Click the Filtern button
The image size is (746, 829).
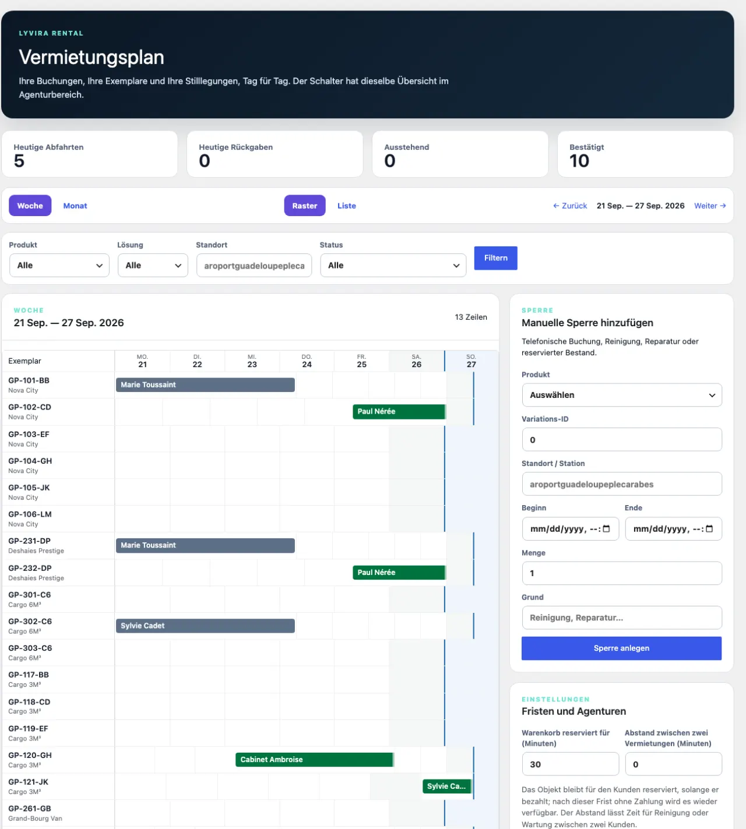[x=496, y=258]
